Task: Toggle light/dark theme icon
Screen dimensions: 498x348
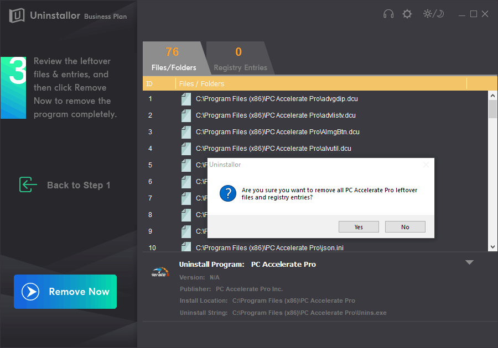Action: pyautogui.click(x=433, y=14)
